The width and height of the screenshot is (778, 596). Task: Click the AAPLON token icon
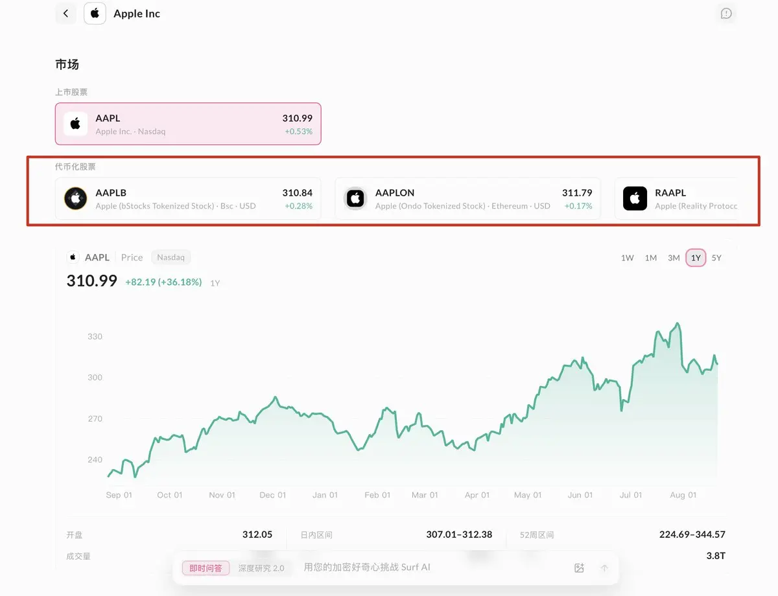point(355,199)
